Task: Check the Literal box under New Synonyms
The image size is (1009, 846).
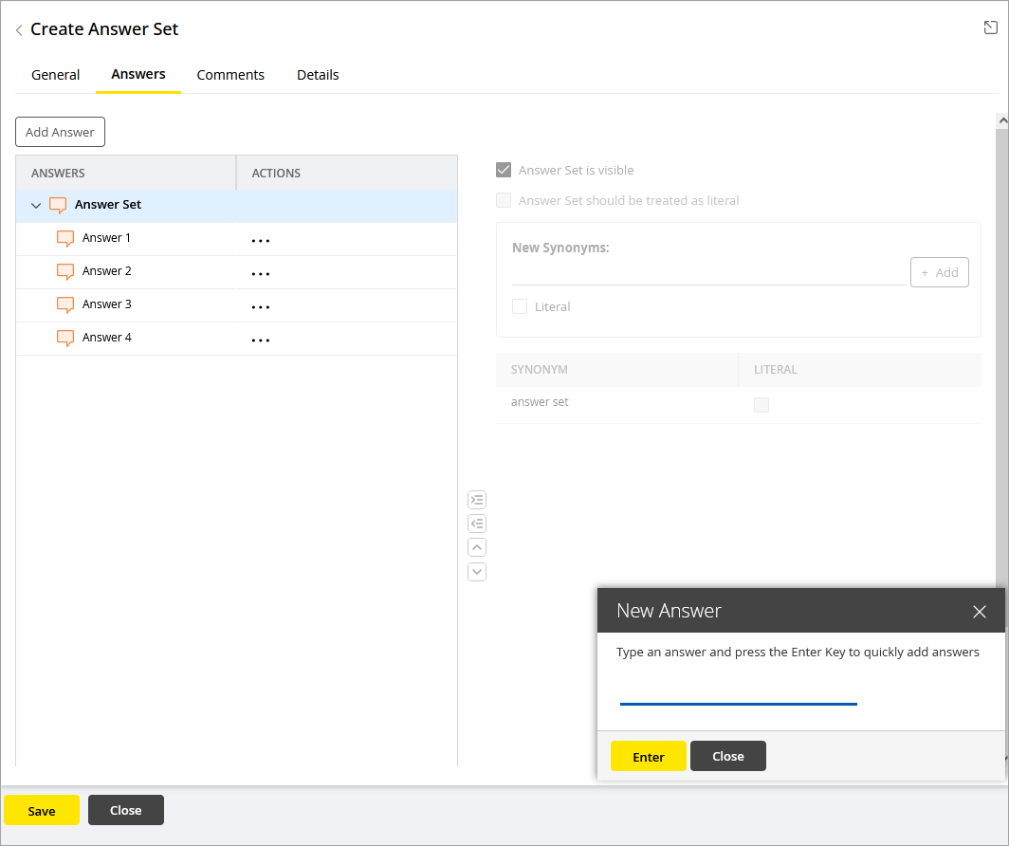Action: coord(520,307)
